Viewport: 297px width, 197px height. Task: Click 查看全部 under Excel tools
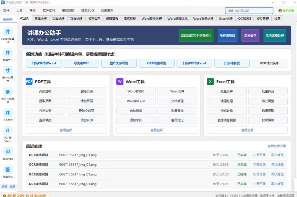[247, 130]
